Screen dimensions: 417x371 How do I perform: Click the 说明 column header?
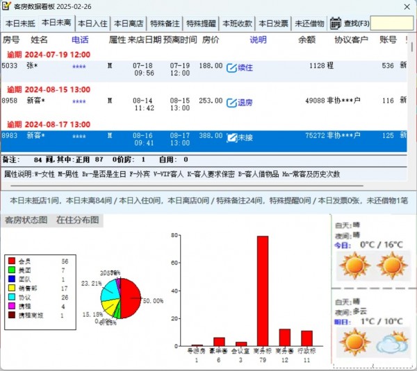tap(258, 40)
